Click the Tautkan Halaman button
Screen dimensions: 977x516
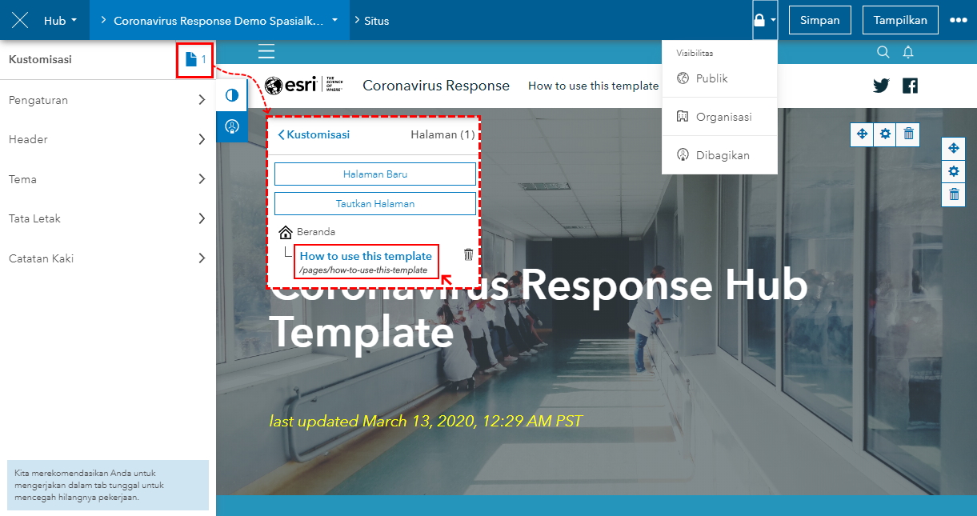(x=375, y=203)
